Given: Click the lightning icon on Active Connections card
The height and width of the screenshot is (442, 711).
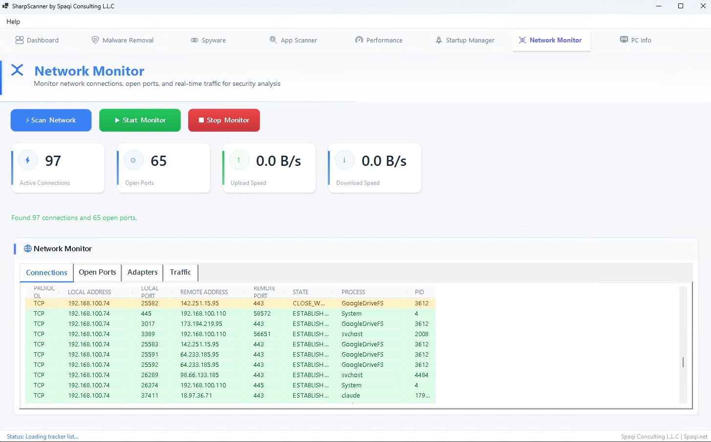Looking at the screenshot, I should click(x=28, y=160).
